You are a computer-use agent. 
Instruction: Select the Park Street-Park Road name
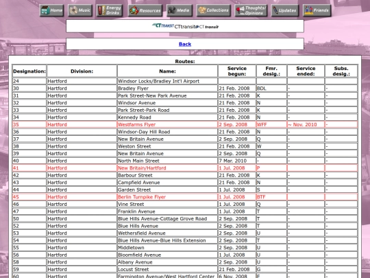(143, 110)
